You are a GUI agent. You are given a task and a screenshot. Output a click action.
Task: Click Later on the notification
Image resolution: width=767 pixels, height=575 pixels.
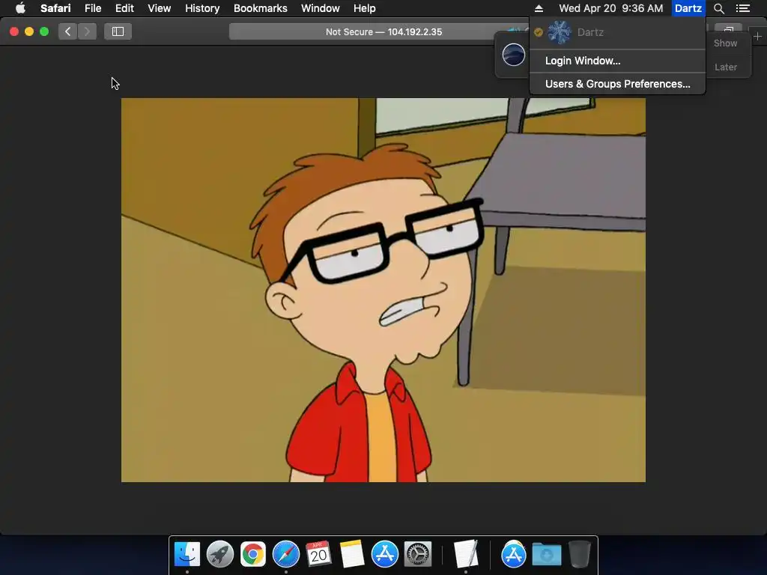[x=725, y=67]
